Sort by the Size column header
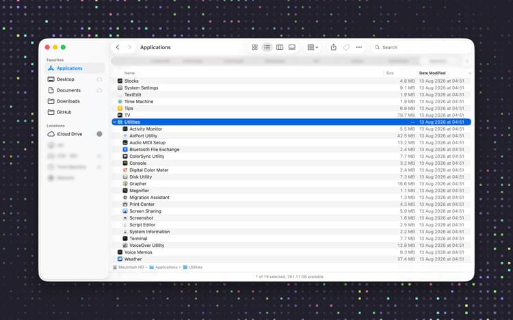This screenshot has width=513, height=320. click(x=390, y=73)
